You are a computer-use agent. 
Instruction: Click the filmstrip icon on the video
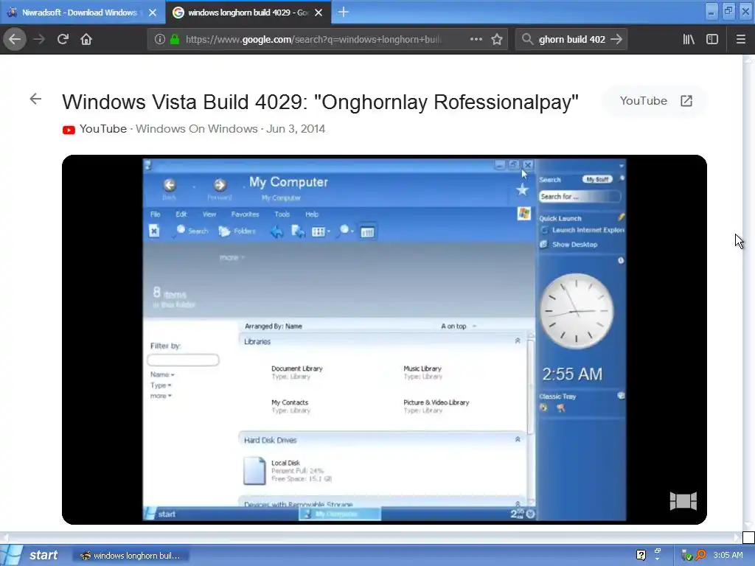tap(683, 501)
